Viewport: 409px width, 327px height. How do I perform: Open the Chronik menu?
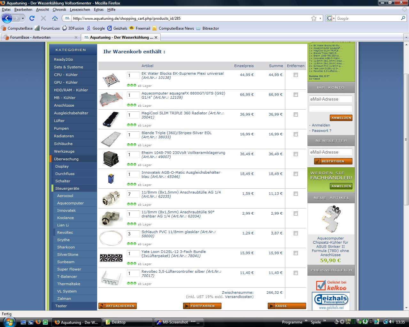pyautogui.click(x=59, y=10)
